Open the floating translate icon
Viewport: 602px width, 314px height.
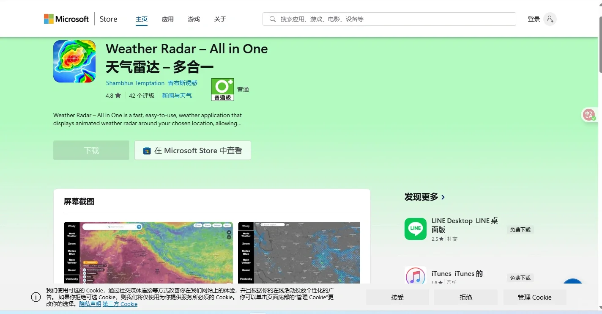(x=589, y=115)
